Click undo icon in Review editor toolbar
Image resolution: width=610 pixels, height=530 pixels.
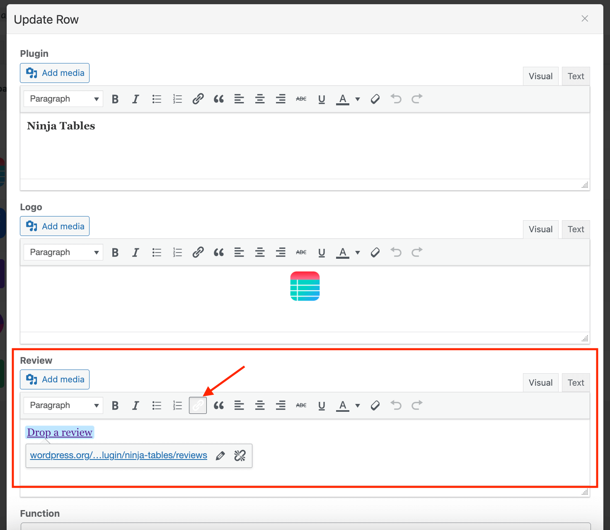(396, 406)
